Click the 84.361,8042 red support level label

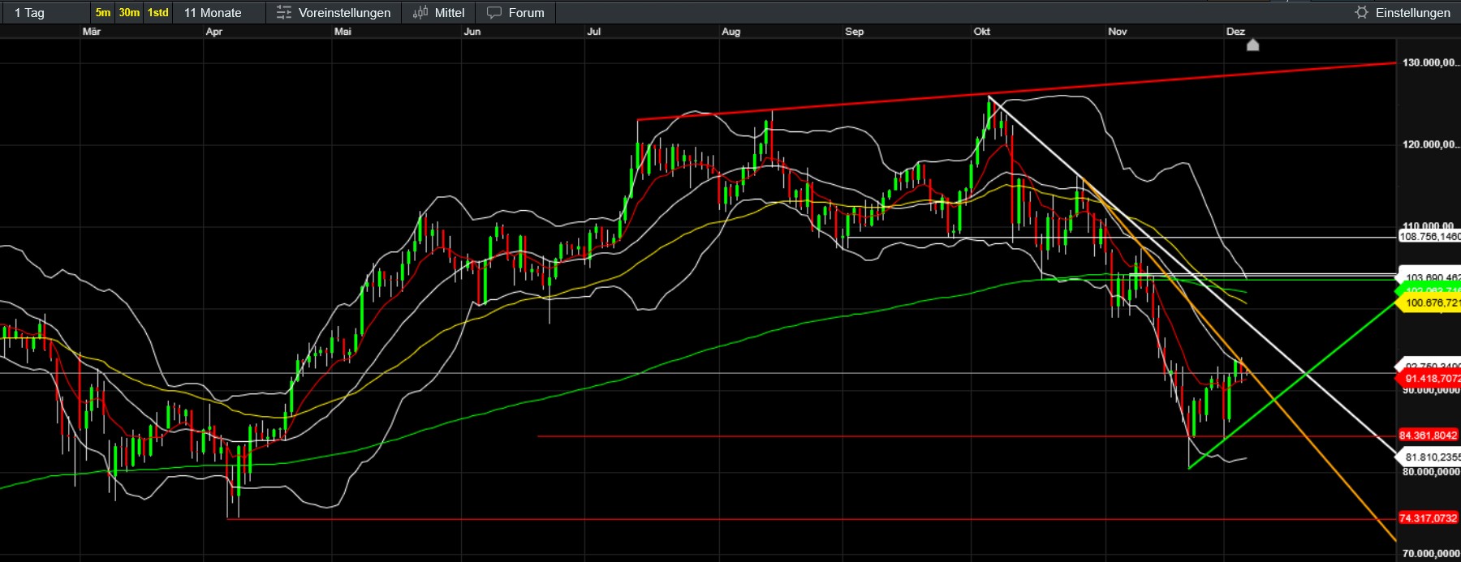click(1428, 435)
